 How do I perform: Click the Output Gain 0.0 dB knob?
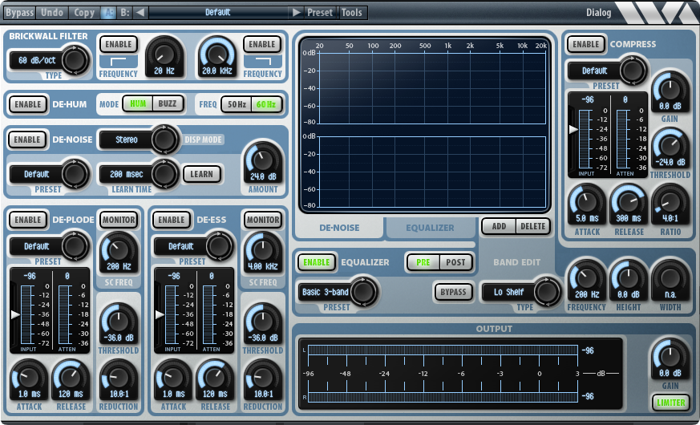tap(670, 356)
